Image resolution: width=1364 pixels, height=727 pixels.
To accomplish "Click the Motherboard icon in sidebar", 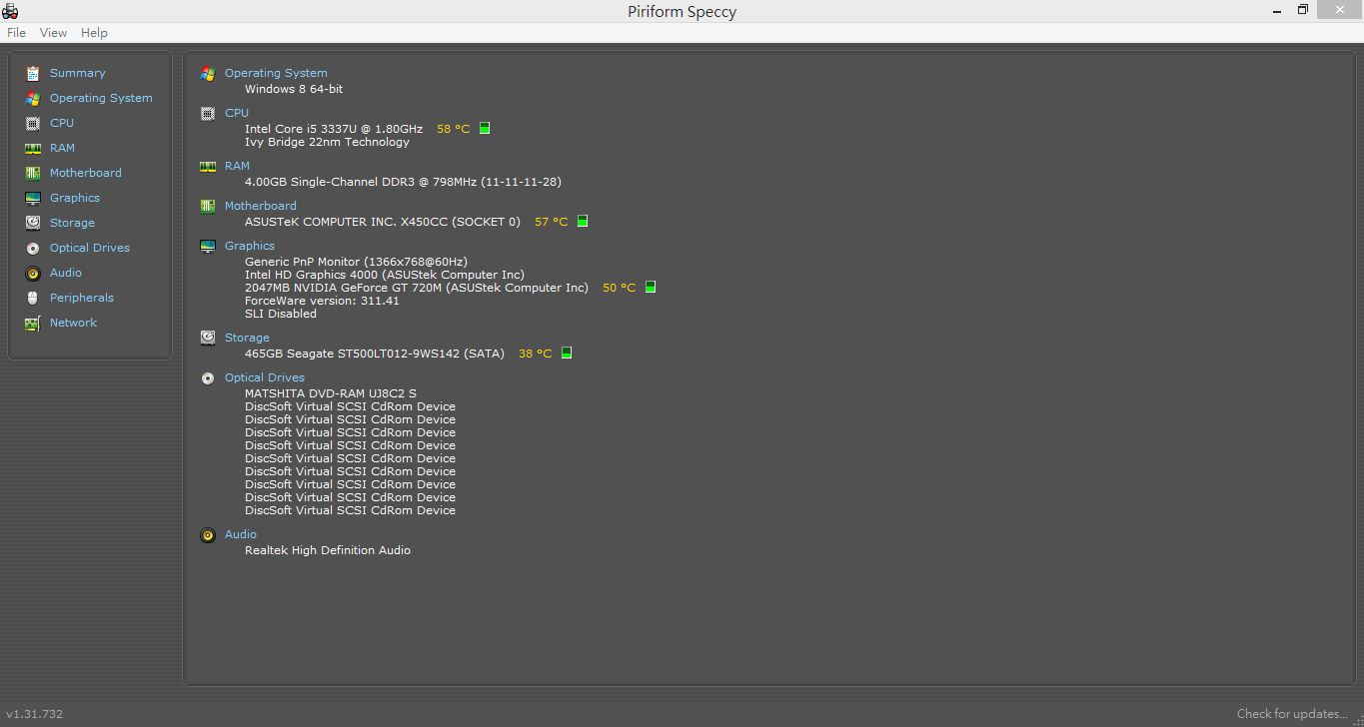I will tap(33, 173).
